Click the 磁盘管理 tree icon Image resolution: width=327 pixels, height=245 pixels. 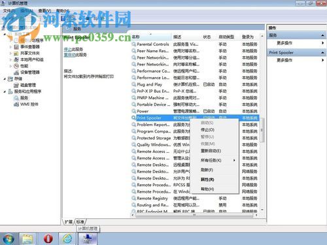(x=16, y=85)
